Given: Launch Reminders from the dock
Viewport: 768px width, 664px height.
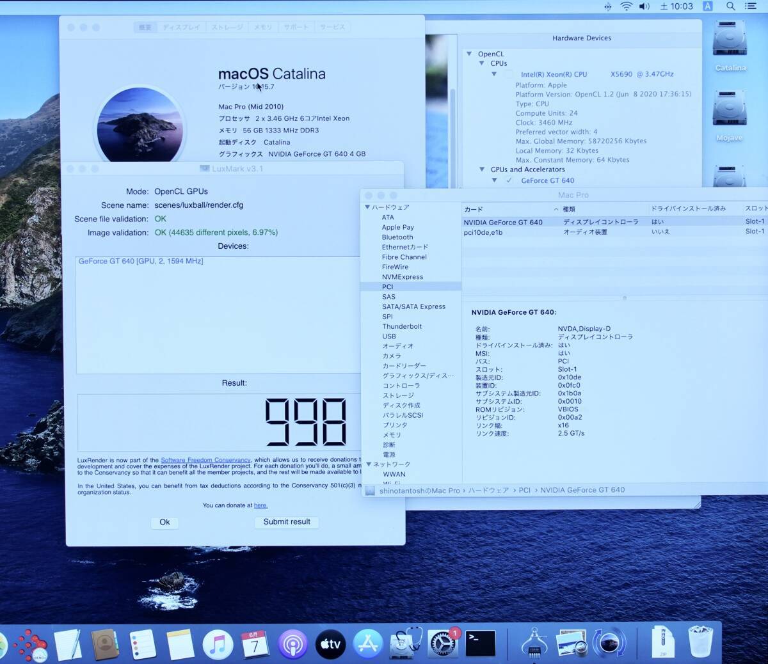Looking at the screenshot, I should [x=143, y=644].
